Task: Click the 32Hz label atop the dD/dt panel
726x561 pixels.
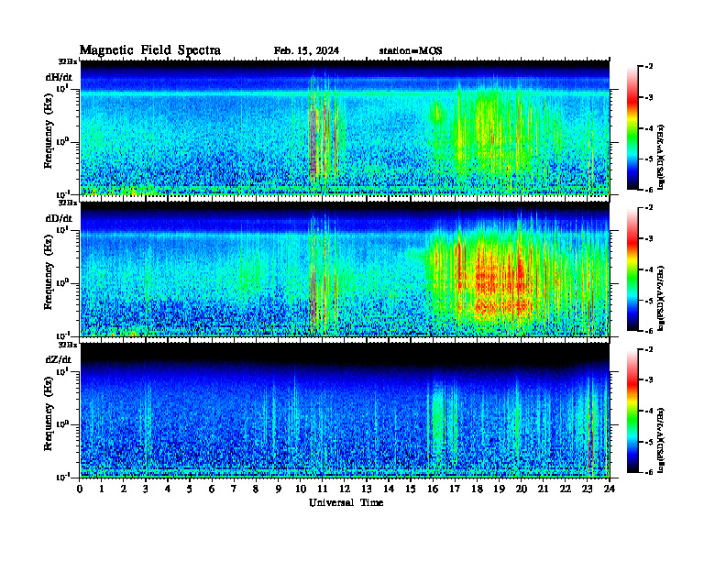Action: 67,203
